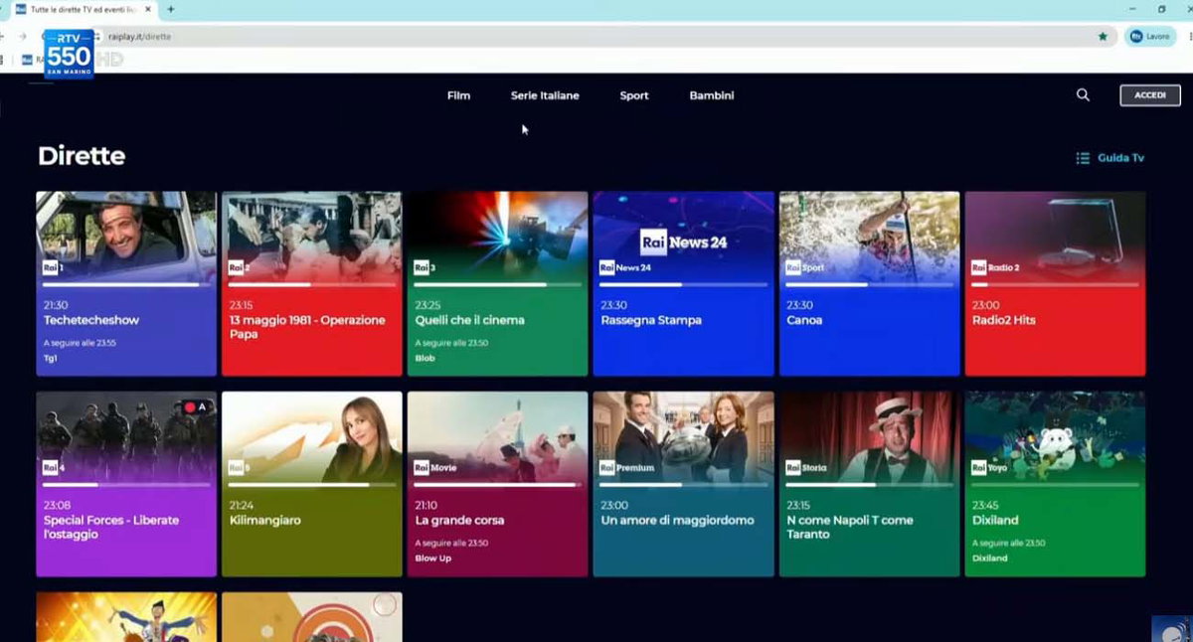Viewport: 1193px width, 642px height.
Task: Bookmark page with the star icon
Action: (x=1103, y=36)
